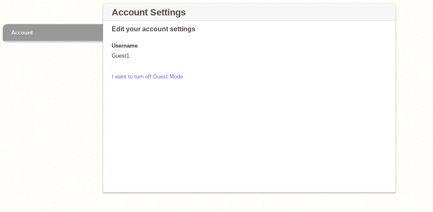This screenshot has width=433, height=212.
Task: Click the word 'Account' in the page title
Action: [130, 13]
